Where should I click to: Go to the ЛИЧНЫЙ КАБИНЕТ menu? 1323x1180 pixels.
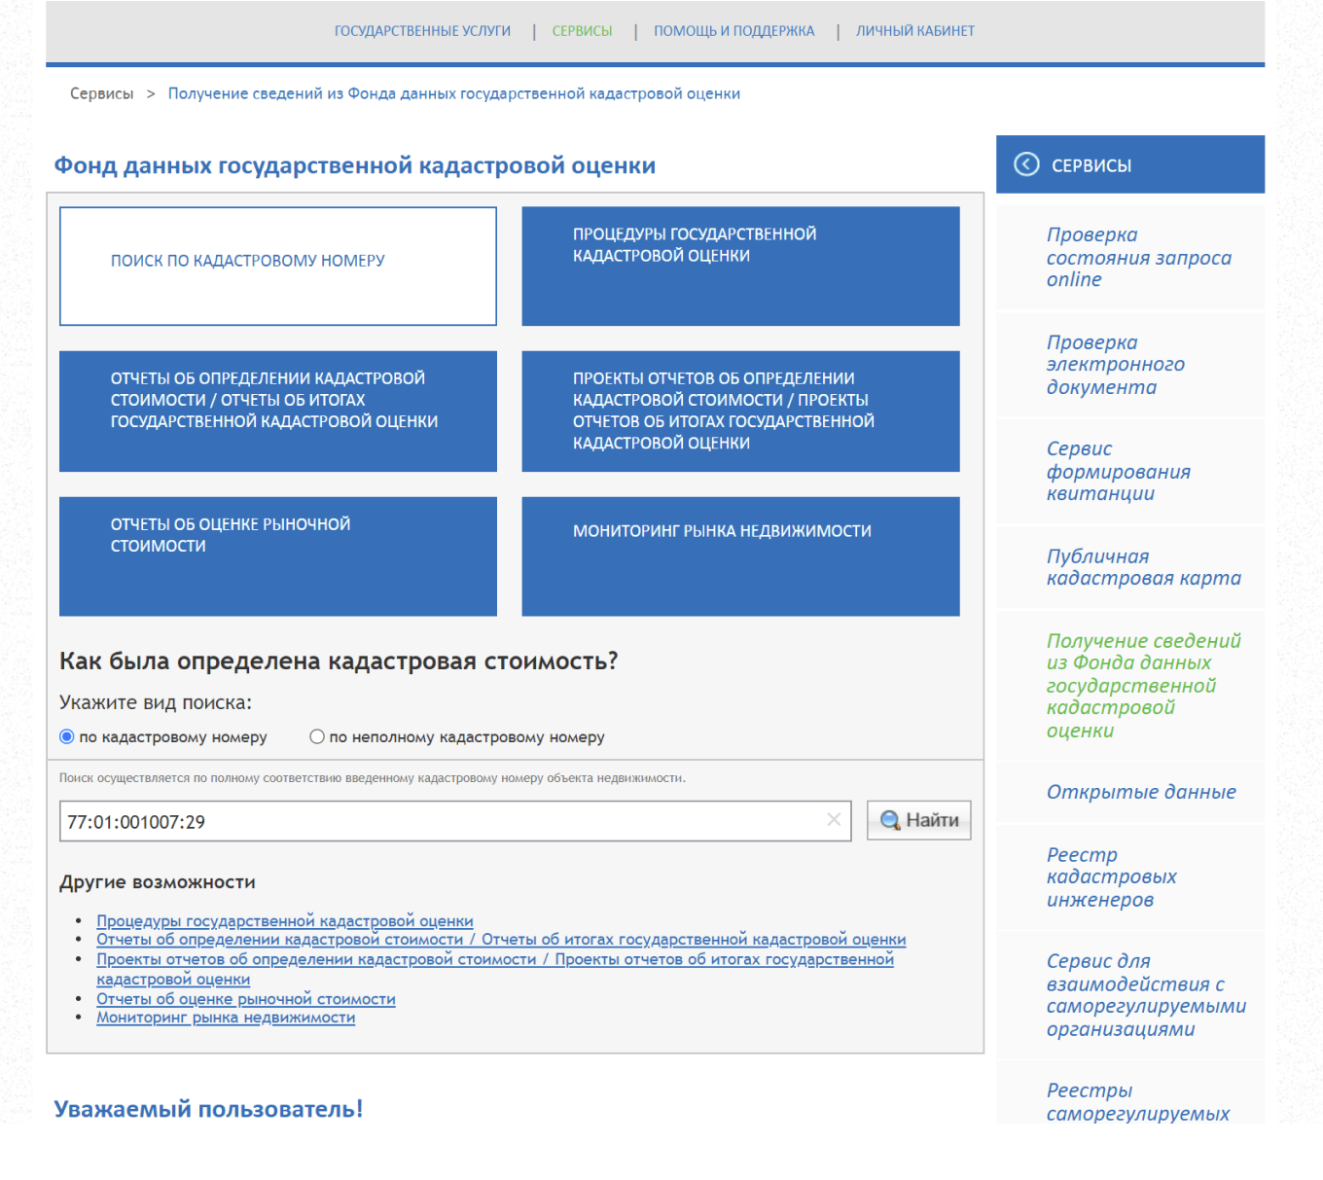coord(914,31)
